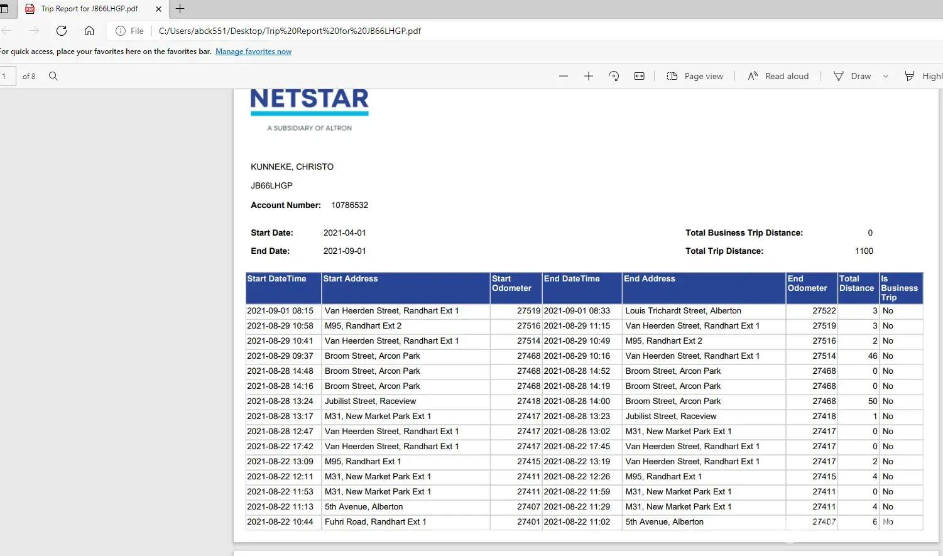The image size is (943, 556).
Task: Click the page number input field
Action: point(7,76)
